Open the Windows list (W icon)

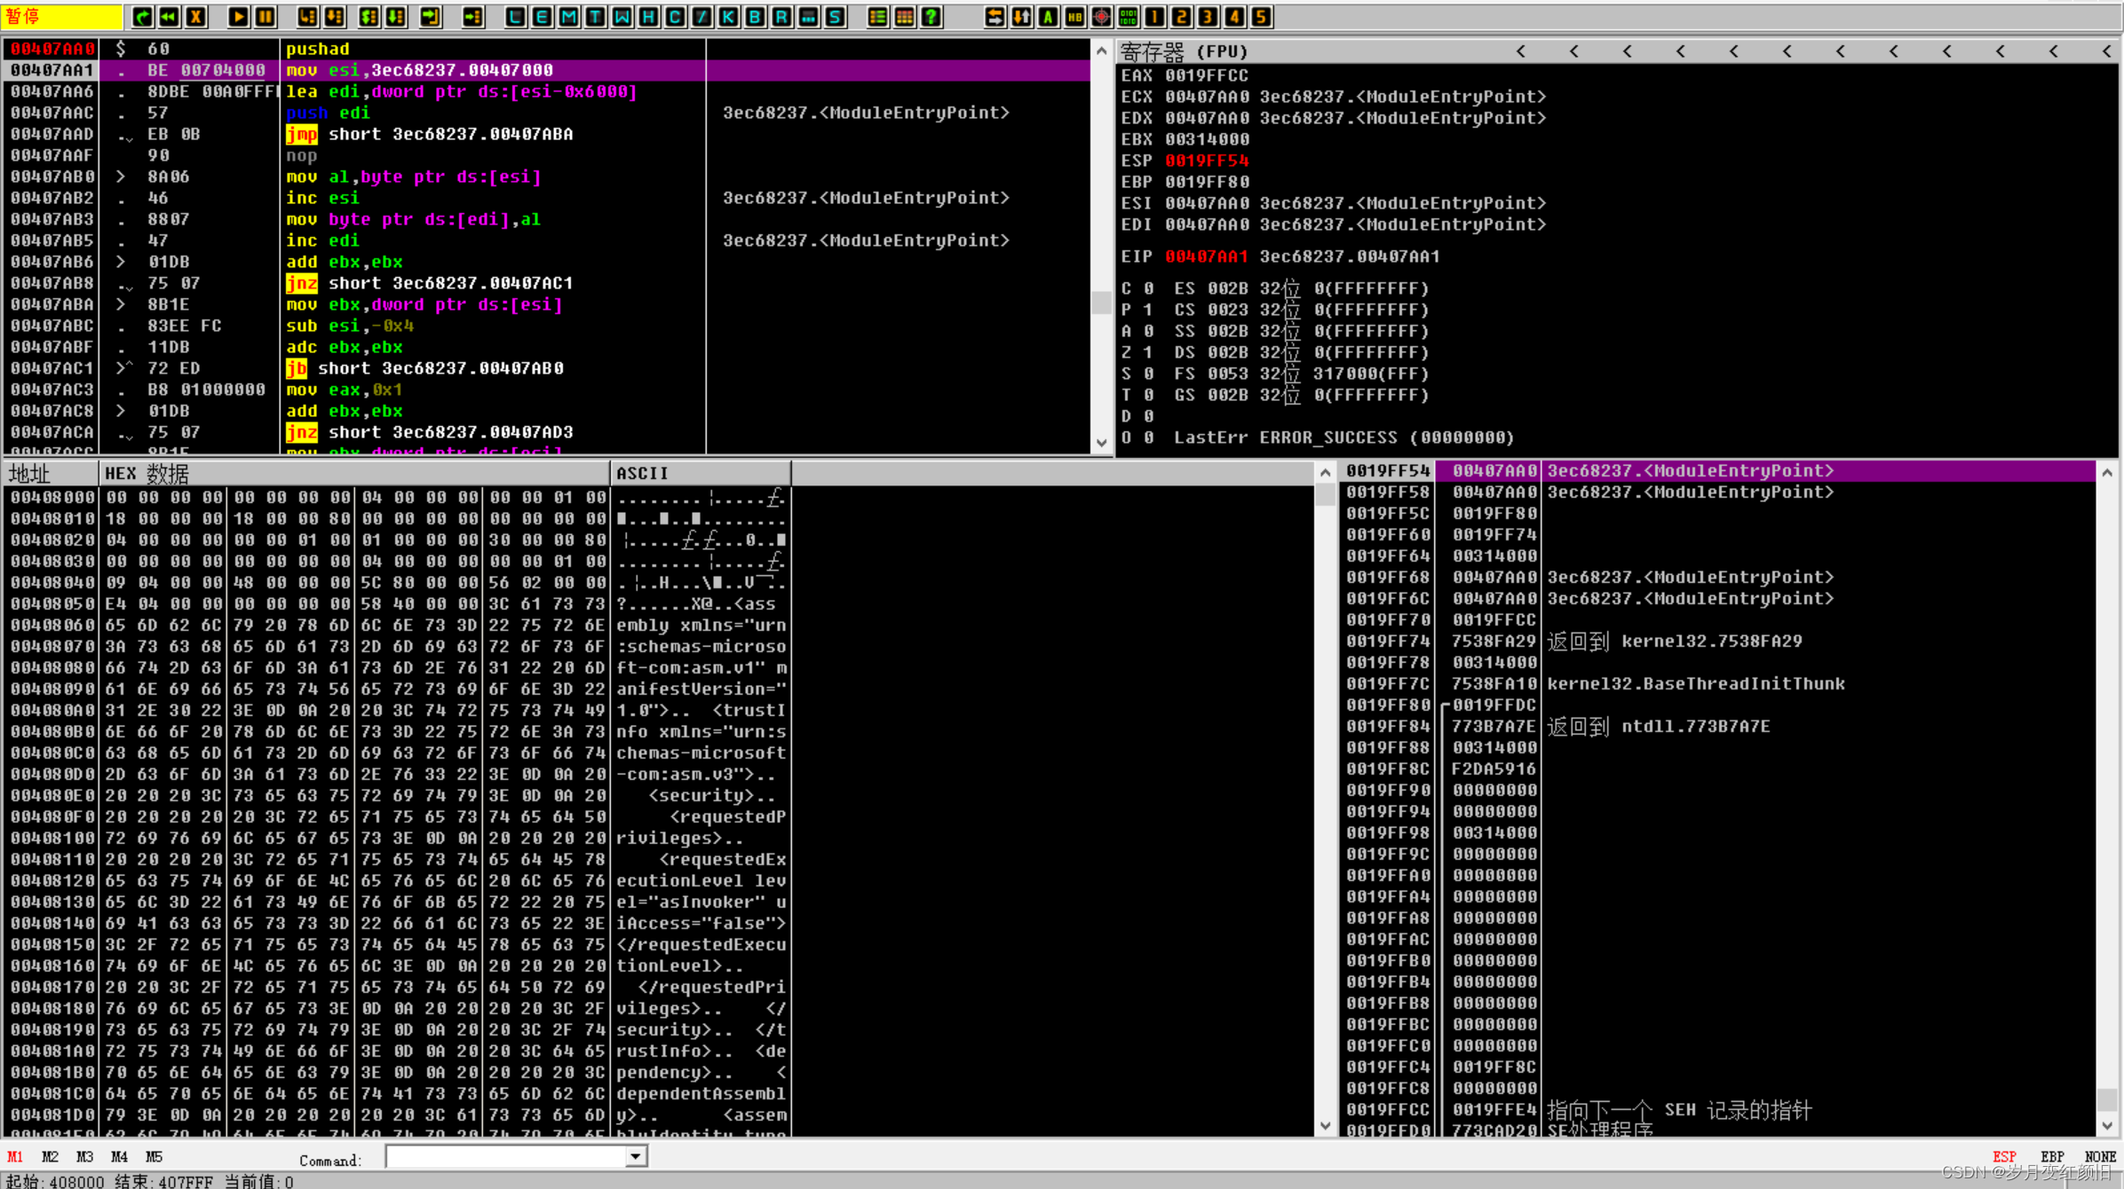(x=622, y=17)
